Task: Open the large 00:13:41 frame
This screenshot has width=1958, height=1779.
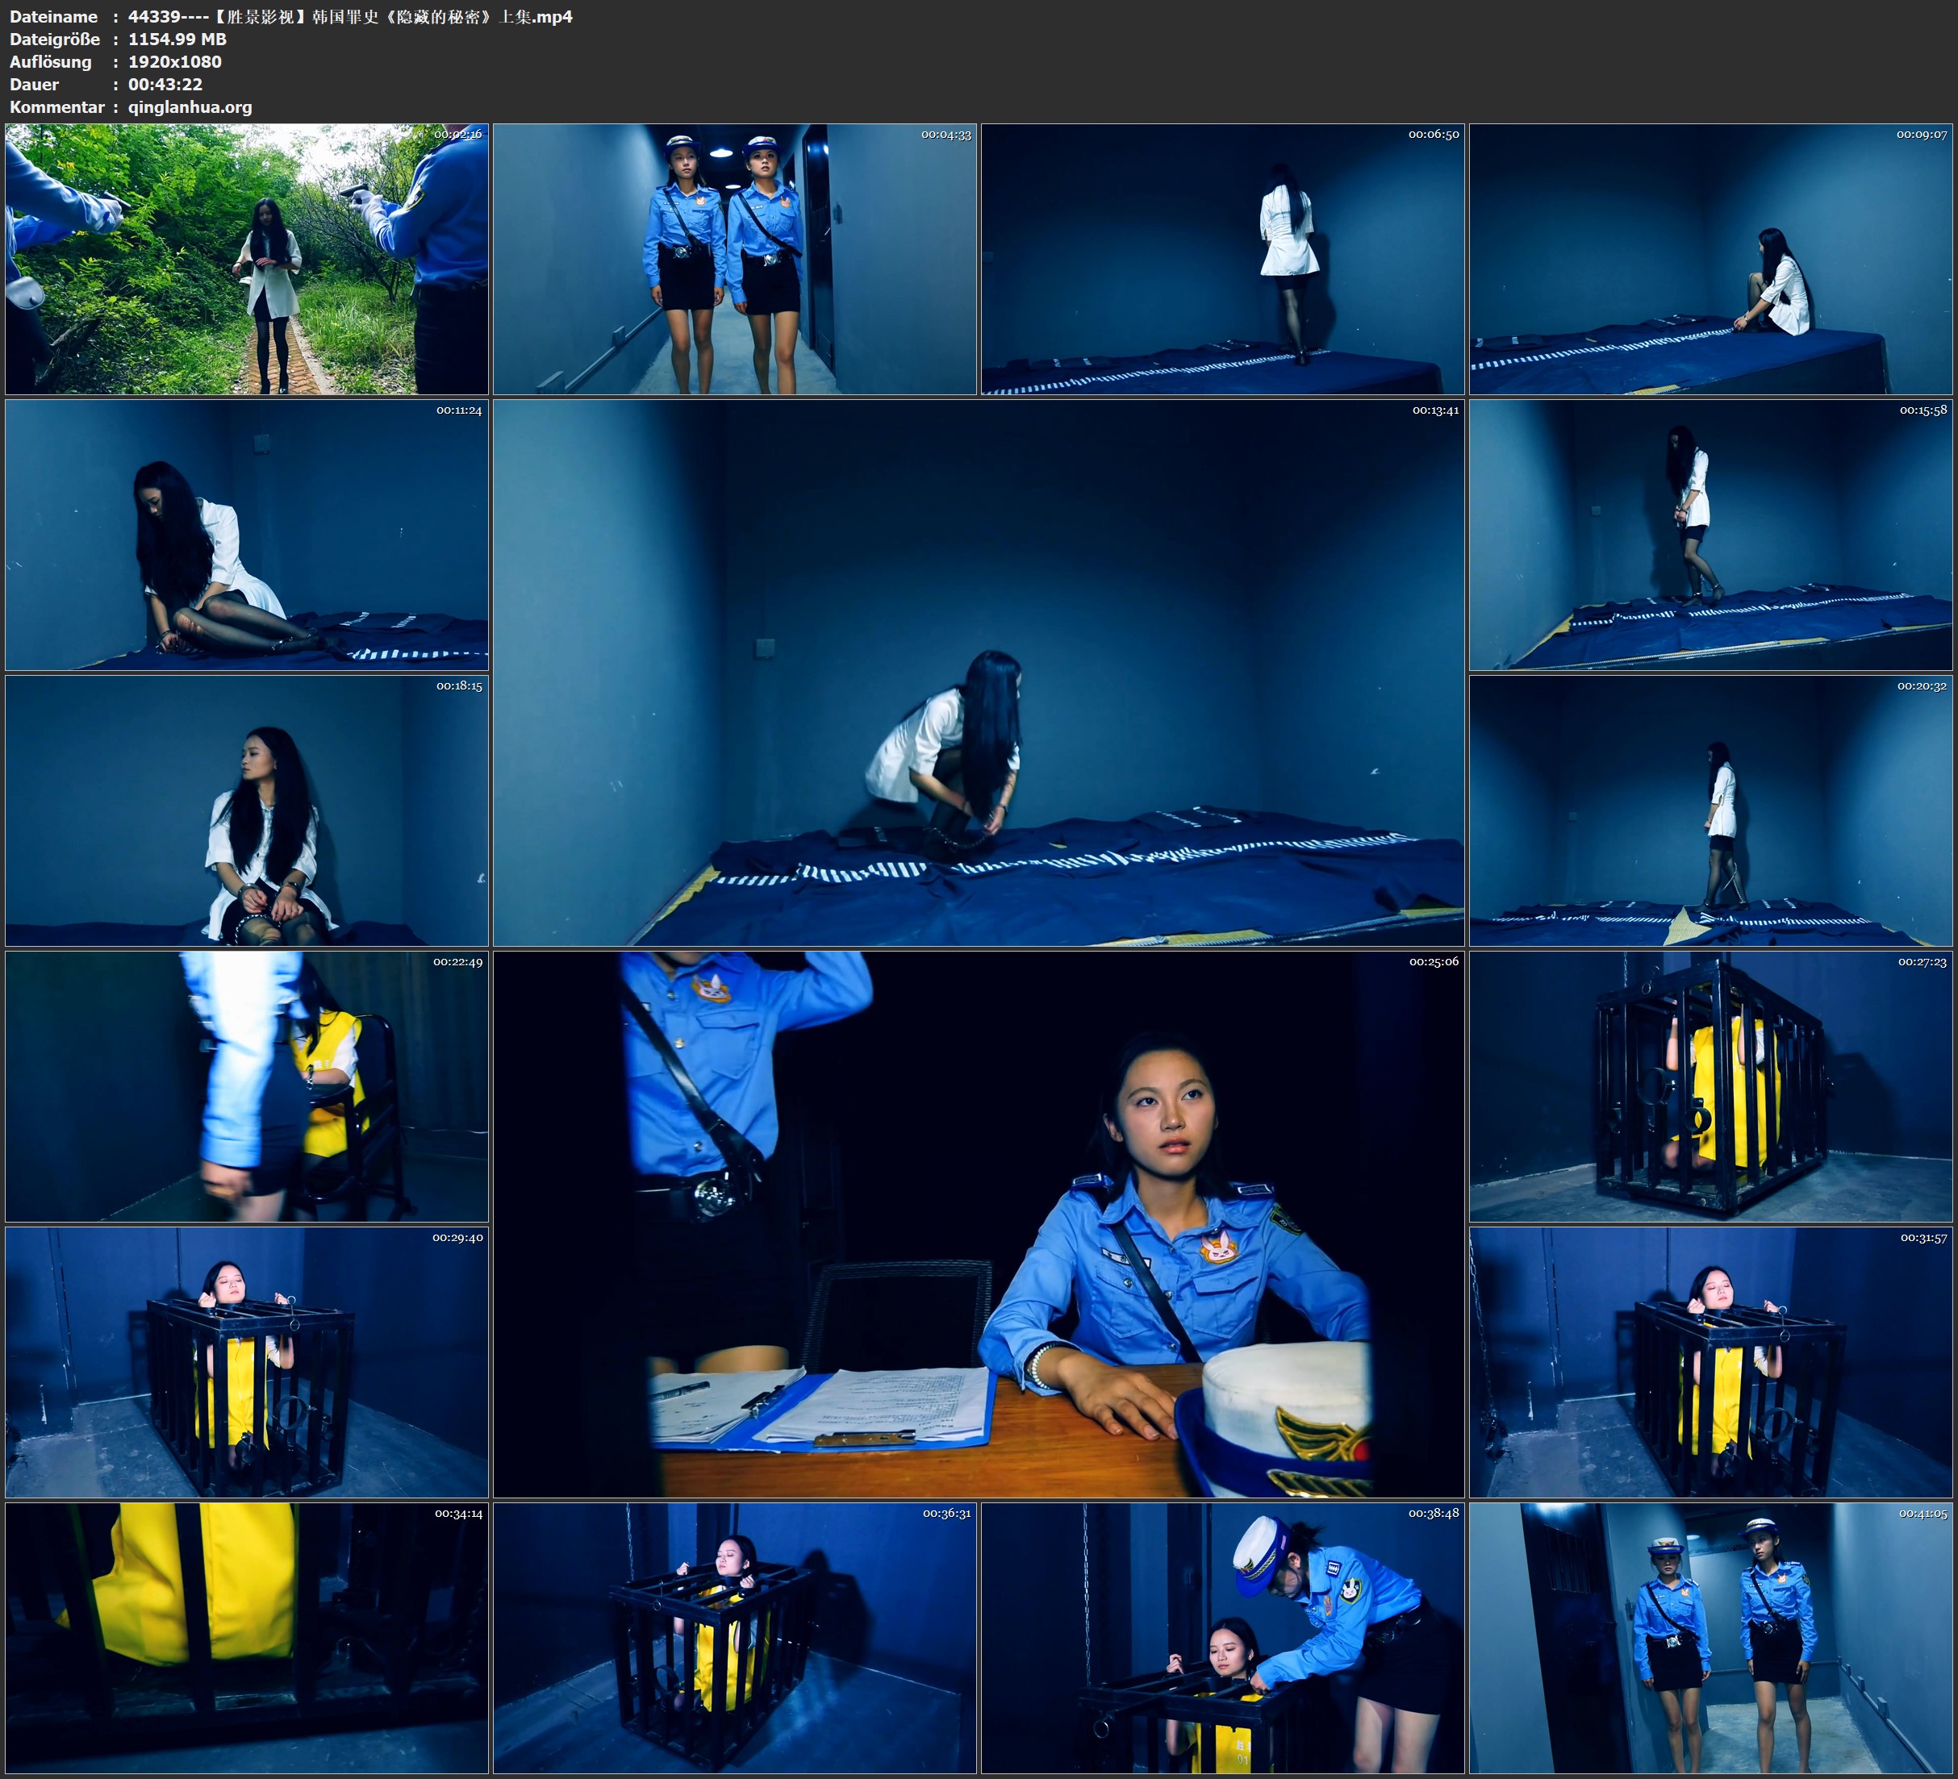Action: pyautogui.click(x=978, y=672)
